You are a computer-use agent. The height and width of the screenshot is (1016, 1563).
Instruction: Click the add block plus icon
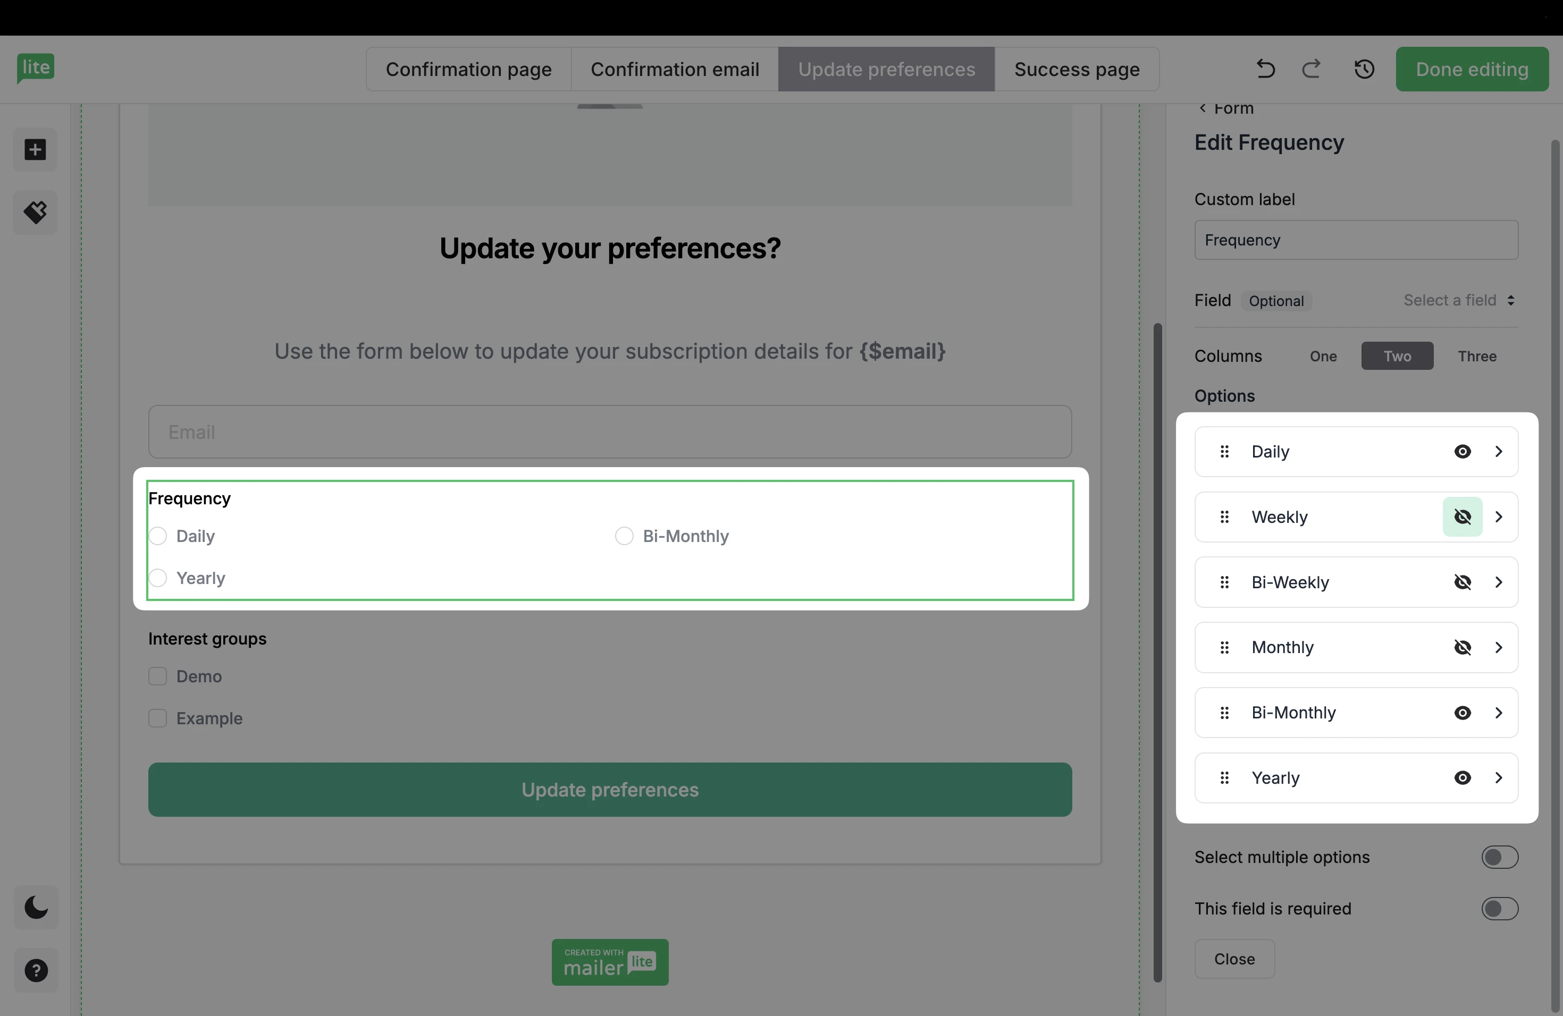coord(36,150)
